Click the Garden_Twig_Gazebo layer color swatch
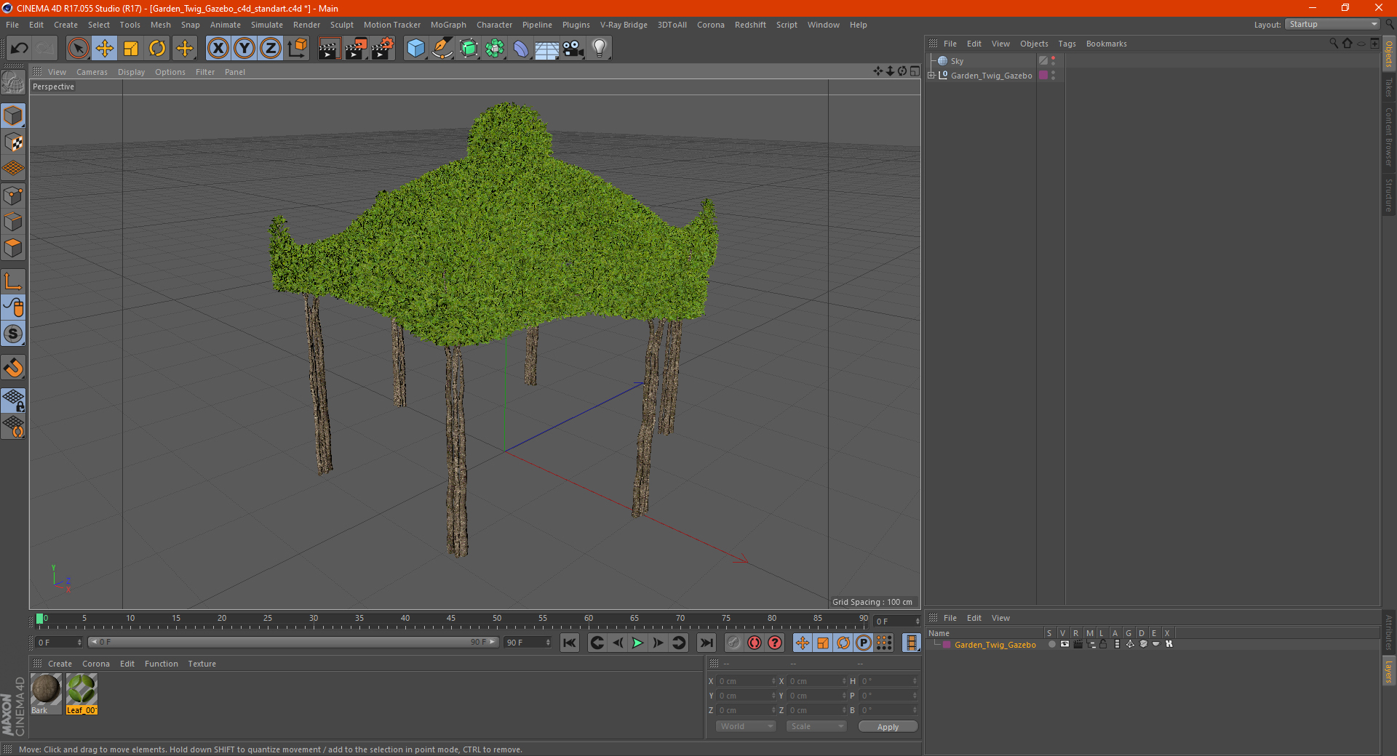 pyautogui.click(x=947, y=645)
